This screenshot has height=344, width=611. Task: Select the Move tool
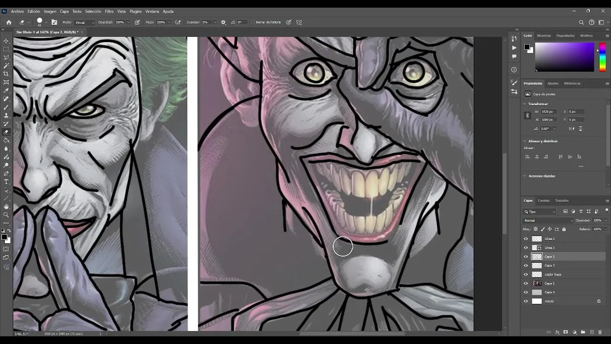[x=6, y=41]
